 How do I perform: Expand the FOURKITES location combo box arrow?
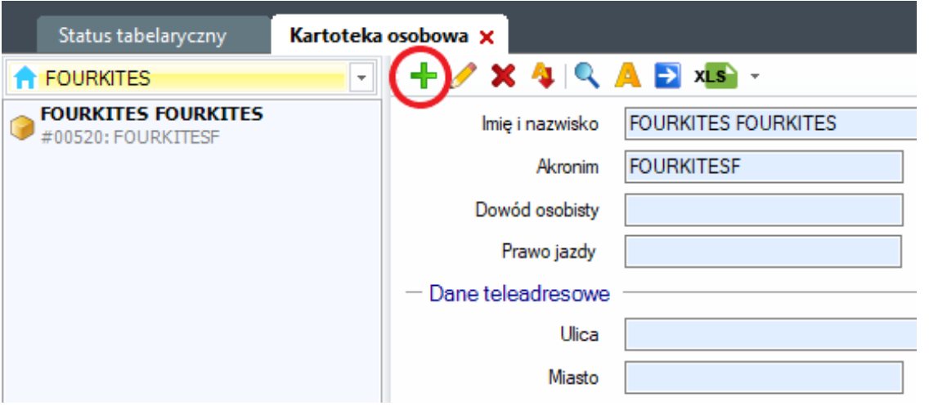point(361,78)
